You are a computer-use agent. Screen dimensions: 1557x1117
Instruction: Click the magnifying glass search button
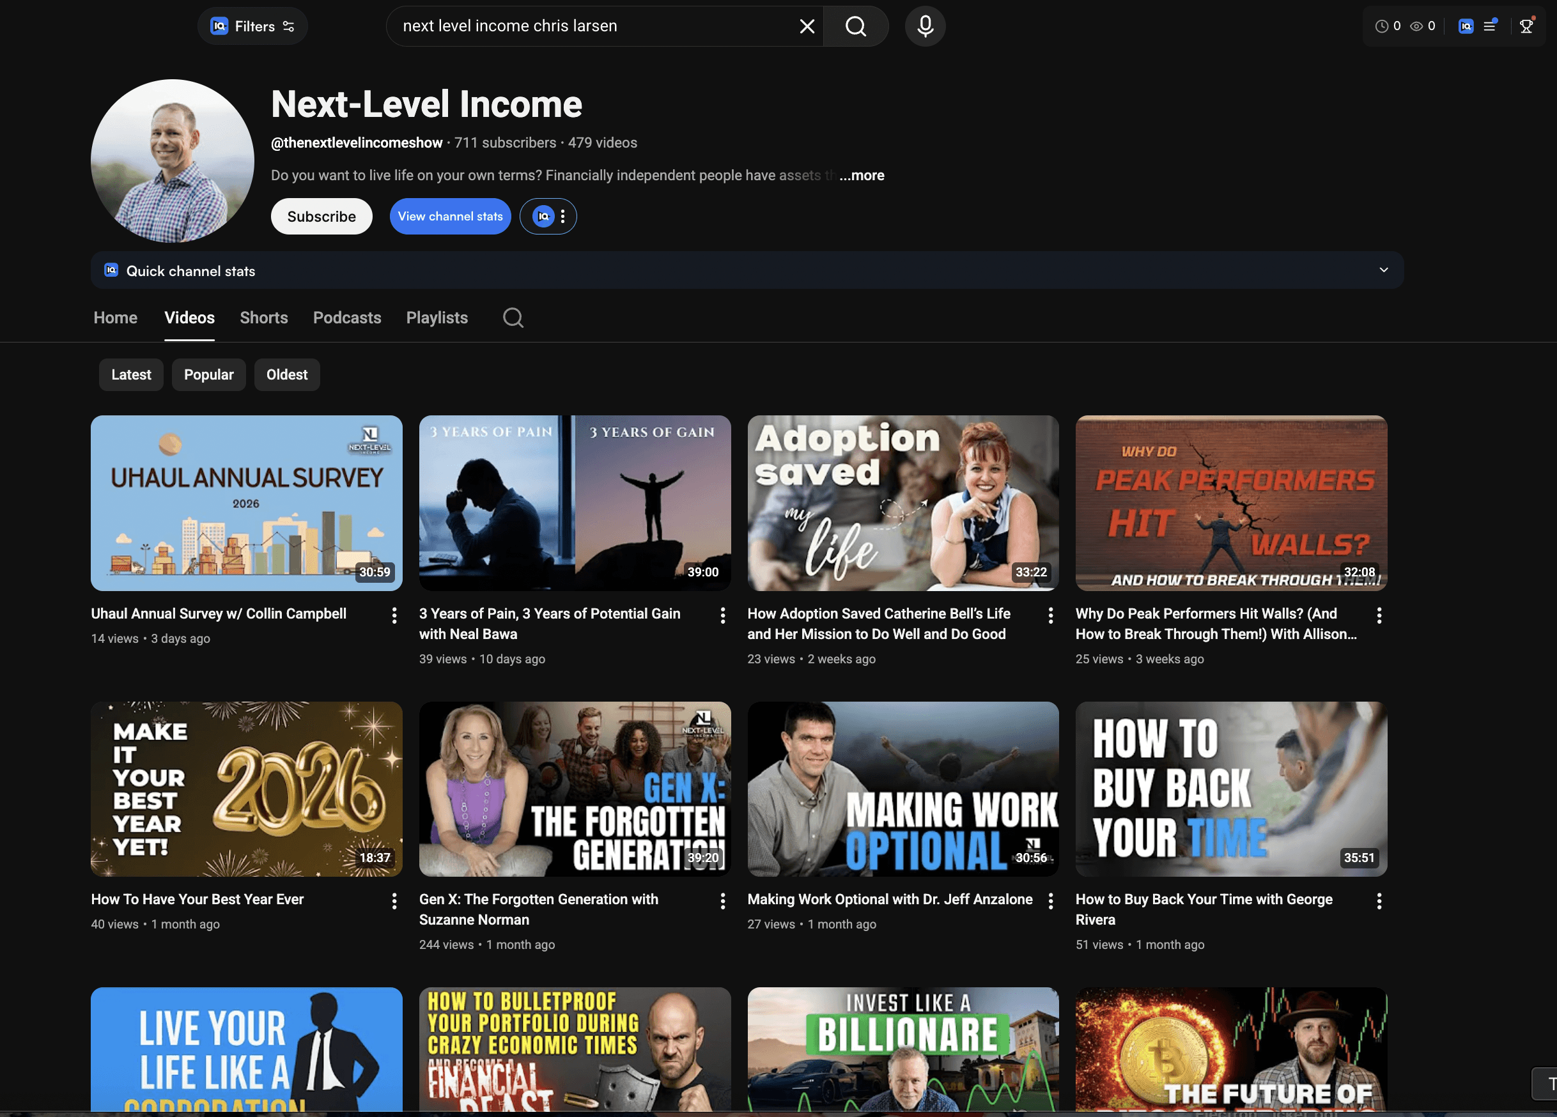[x=855, y=26]
